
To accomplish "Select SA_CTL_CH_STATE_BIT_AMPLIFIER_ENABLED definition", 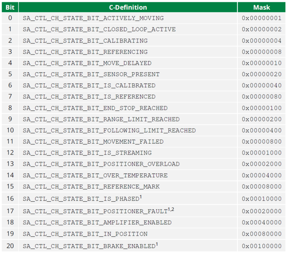I will click(x=97, y=222).
